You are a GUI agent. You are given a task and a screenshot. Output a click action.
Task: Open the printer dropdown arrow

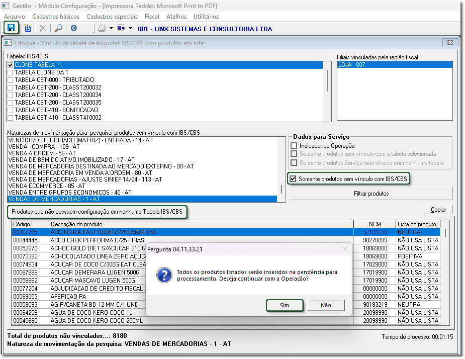(111, 29)
